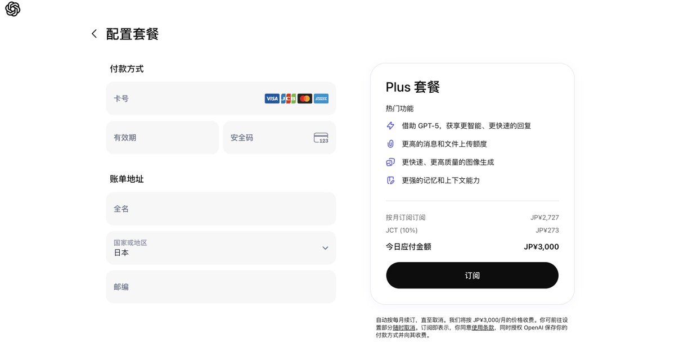This screenshot has width=675, height=343.
Task: Click the OpenAI logo in the top corner
Action: tap(12, 9)
